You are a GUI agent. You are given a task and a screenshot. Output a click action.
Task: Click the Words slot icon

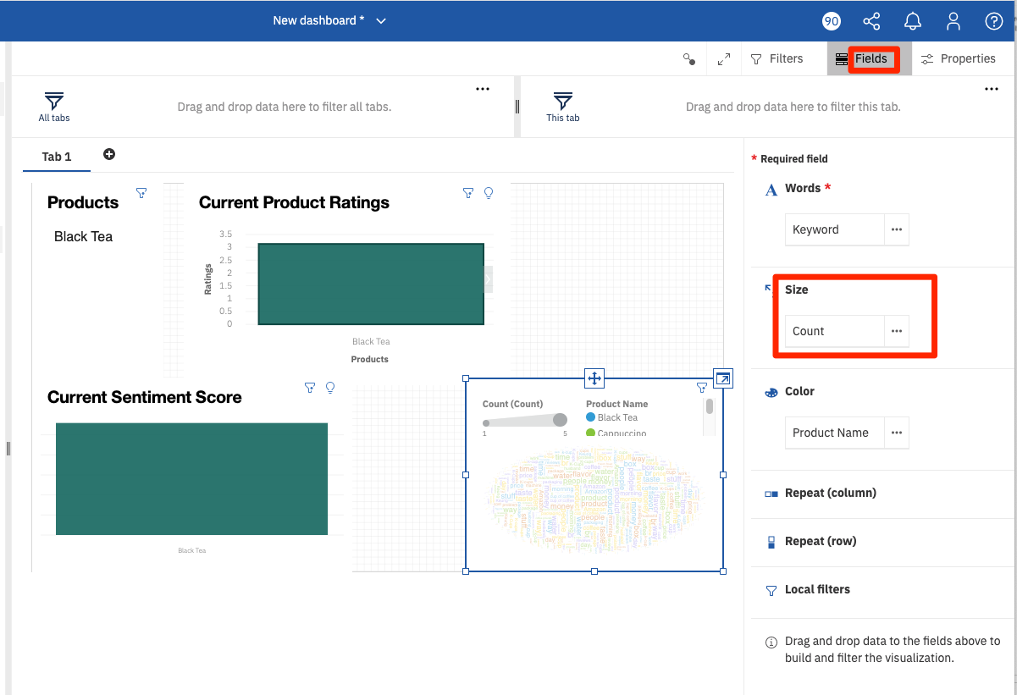(771, 190)
